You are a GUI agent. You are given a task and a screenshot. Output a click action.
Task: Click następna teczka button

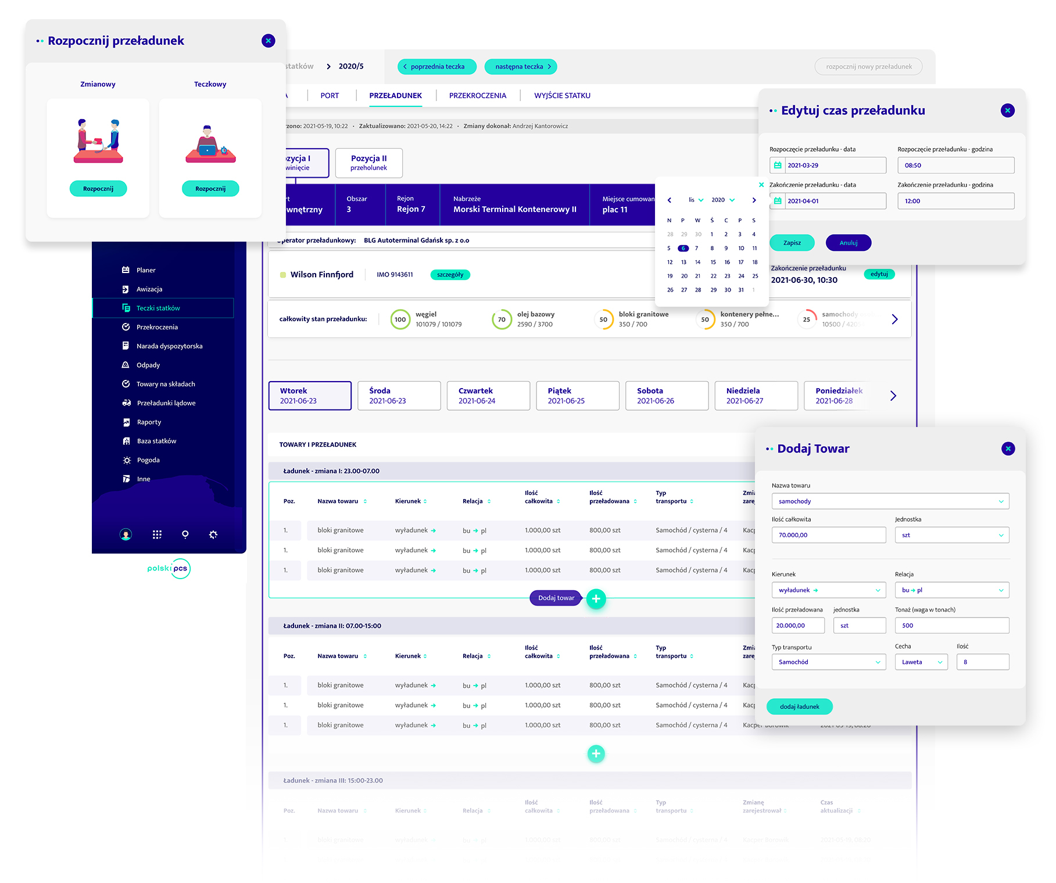[520, 67]
